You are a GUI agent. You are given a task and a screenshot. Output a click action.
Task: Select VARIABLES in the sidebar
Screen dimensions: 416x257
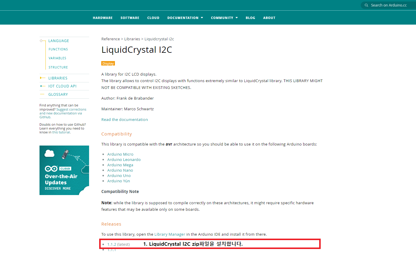point(58,58)
